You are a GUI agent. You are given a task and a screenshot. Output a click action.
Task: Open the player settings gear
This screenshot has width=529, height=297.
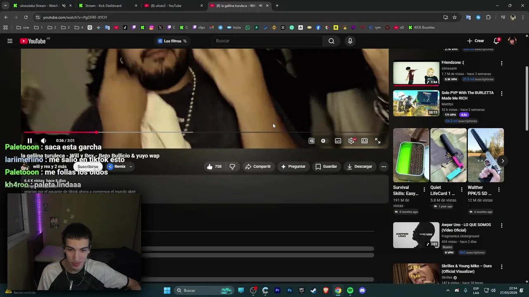click(351, 141)
